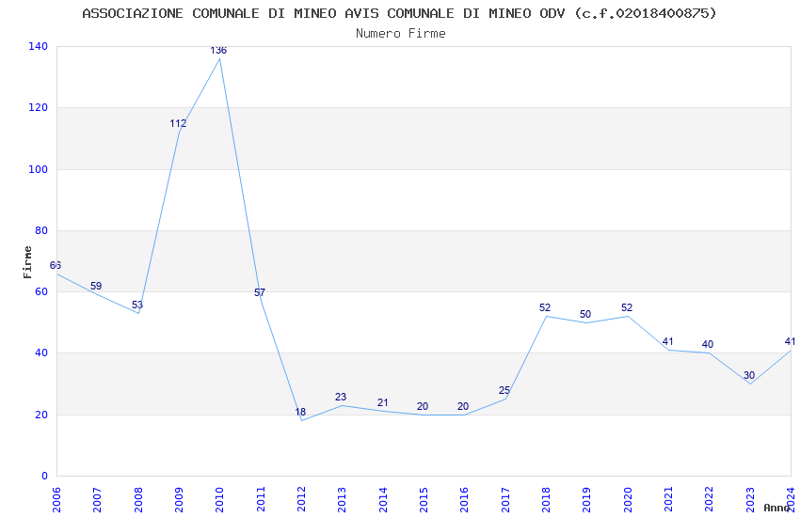Click the 2018 year axis label

tap(546, 499)
